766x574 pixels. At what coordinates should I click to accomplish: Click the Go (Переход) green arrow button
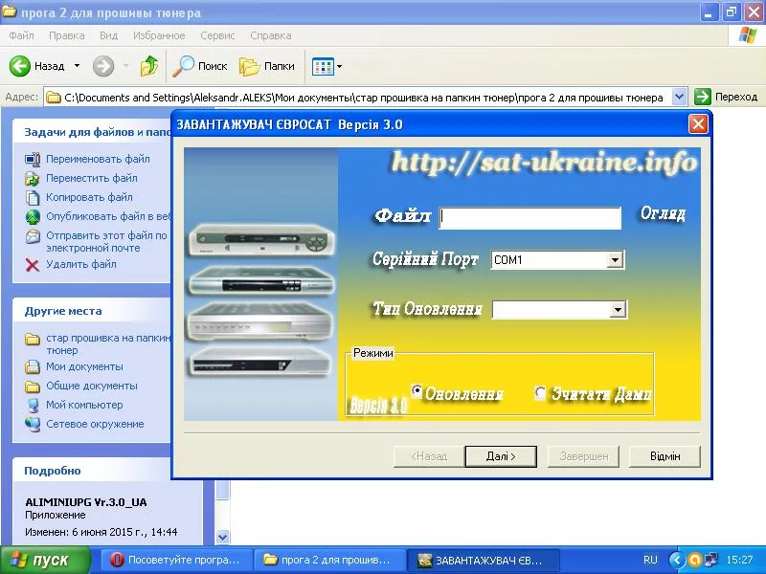(x=703, y=97)
